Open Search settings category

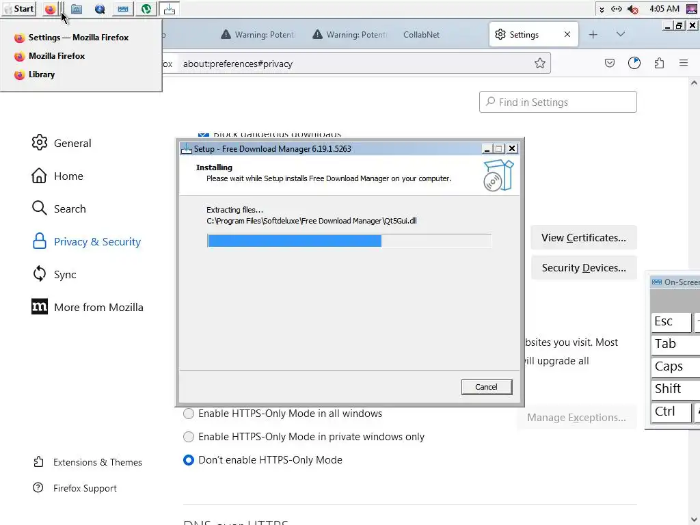click(x=59, y=208)
